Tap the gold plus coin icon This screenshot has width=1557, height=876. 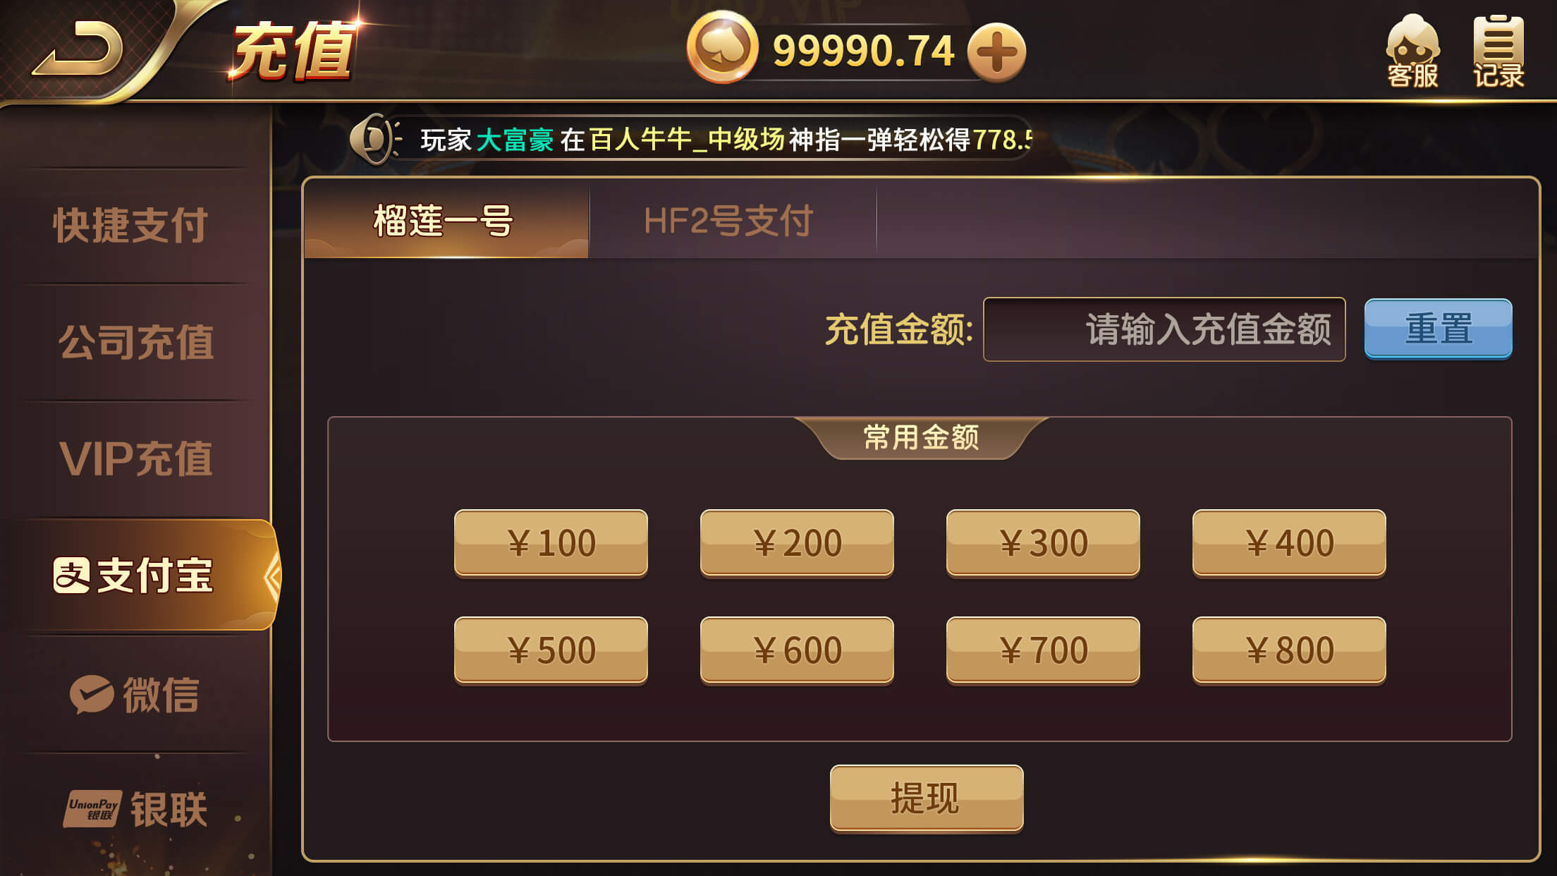[996, 52]
